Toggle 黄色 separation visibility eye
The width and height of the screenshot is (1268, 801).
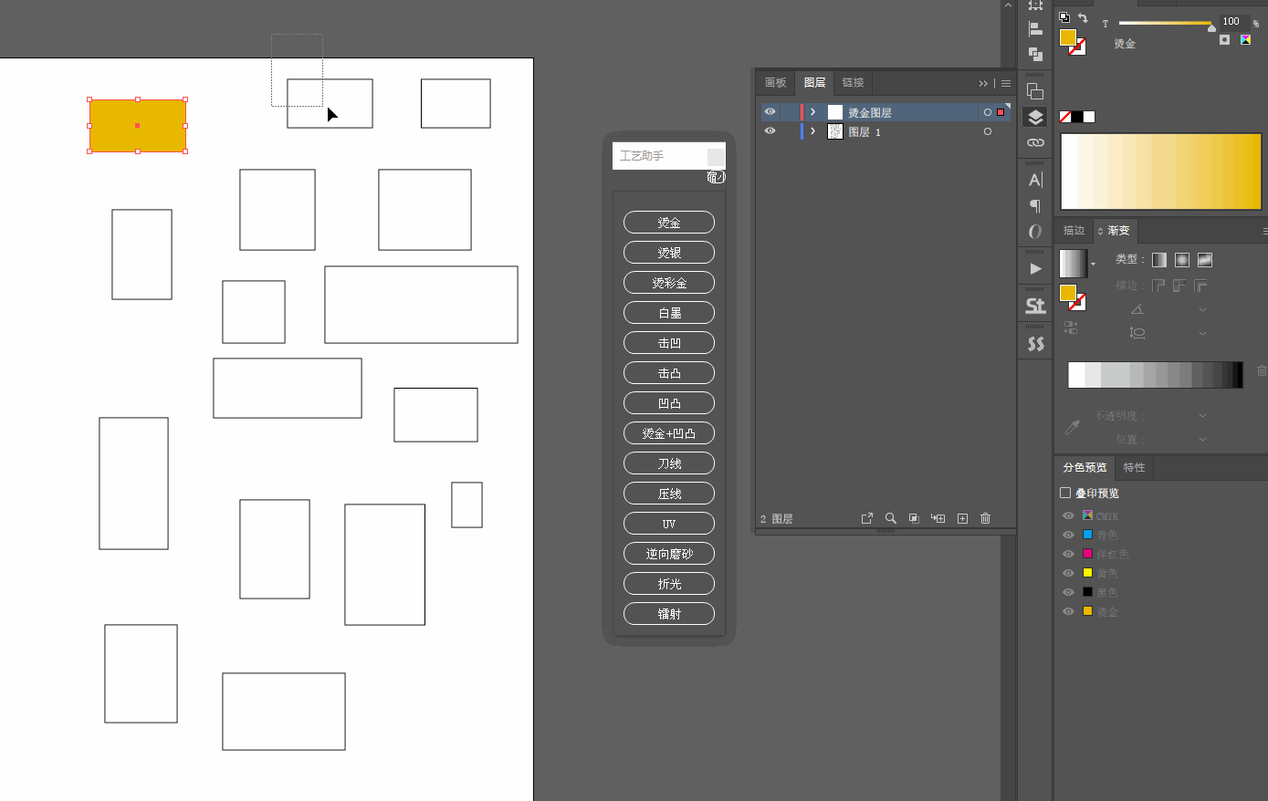pyautogui.click(x=1068, y=573)
